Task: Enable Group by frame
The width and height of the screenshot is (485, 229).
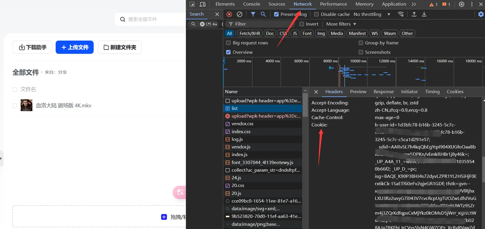Action: [x=361, y=43]
